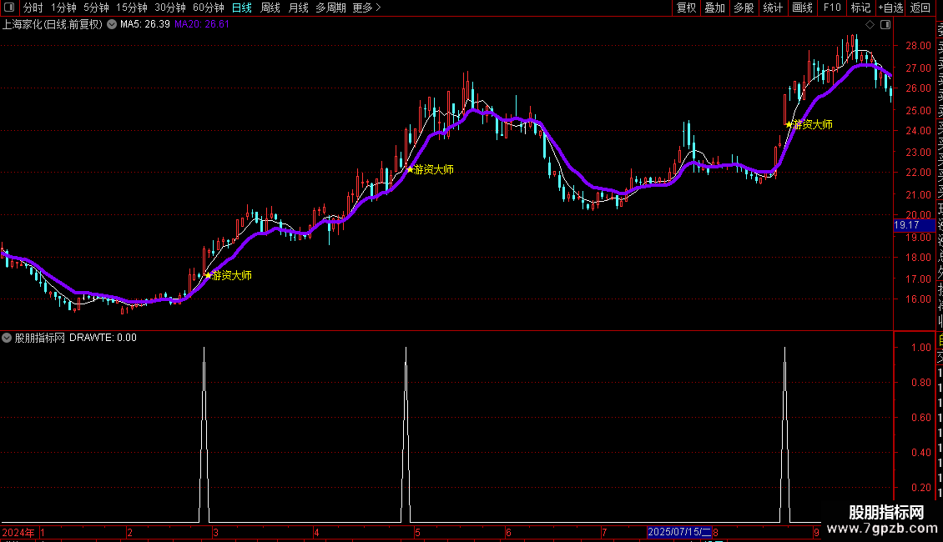The image size is (943, 542).
Task: Open the 股朋指标网 sub-indicator circle icon
Action: click(x=7, y=338)
